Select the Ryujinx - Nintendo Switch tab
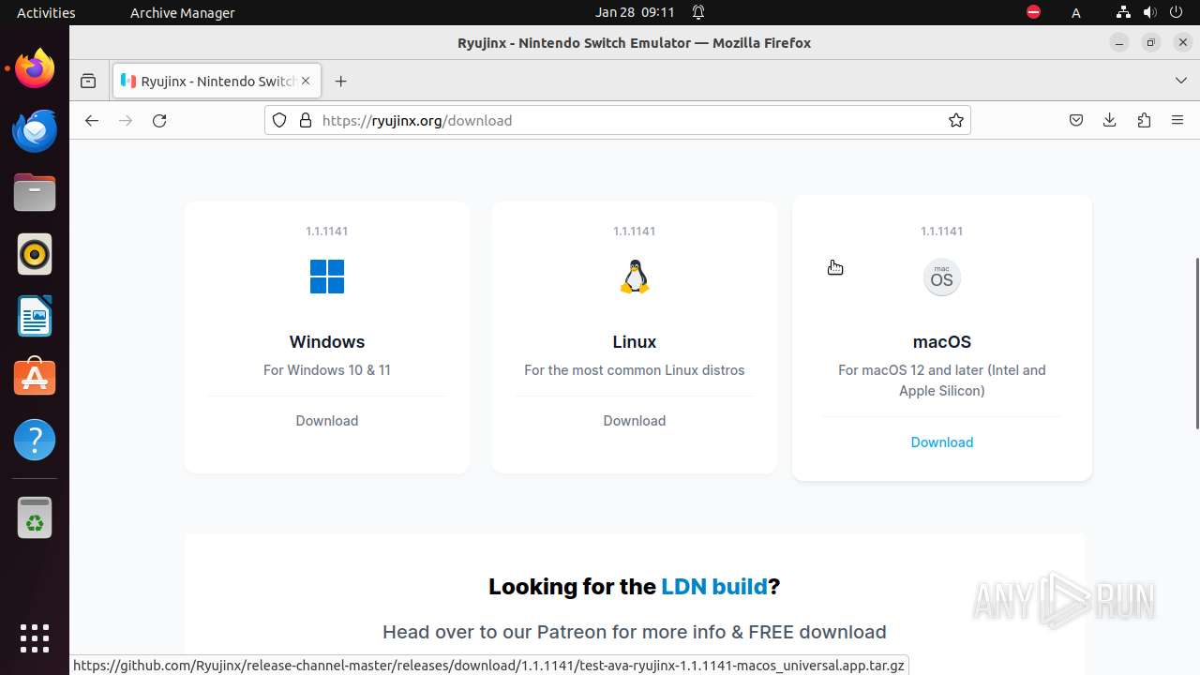Image resolution: width=1200 pixels, height=675 pixels. [217, 81]
